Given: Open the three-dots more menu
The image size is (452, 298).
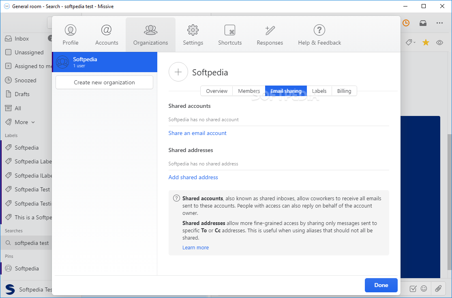Looking at the screenshot, I should click(x=439, y=23).
